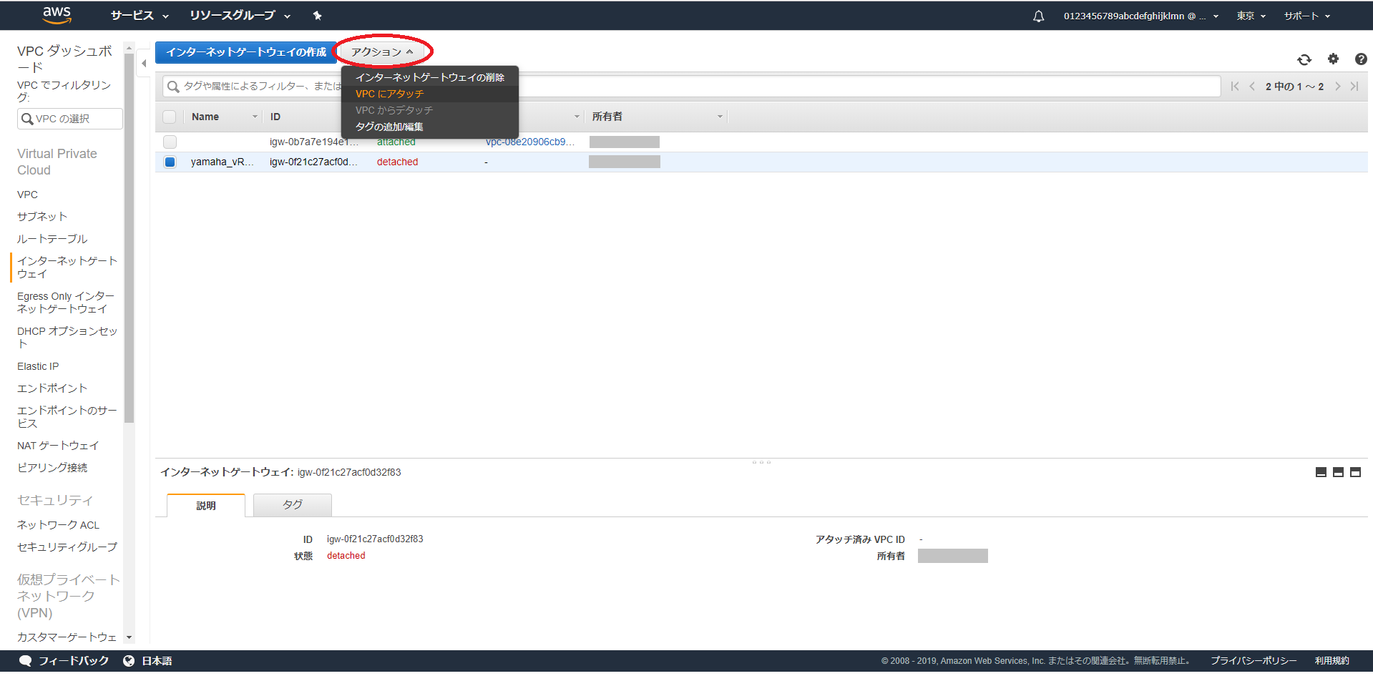
Task: Open the vpc-08e20906cb9 link
Action: coord(529,142)
